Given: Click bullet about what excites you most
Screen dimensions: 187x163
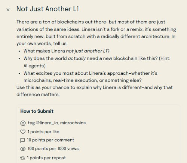Looking at the screenshot, I should pyautogui.click(x=91, y=77).
